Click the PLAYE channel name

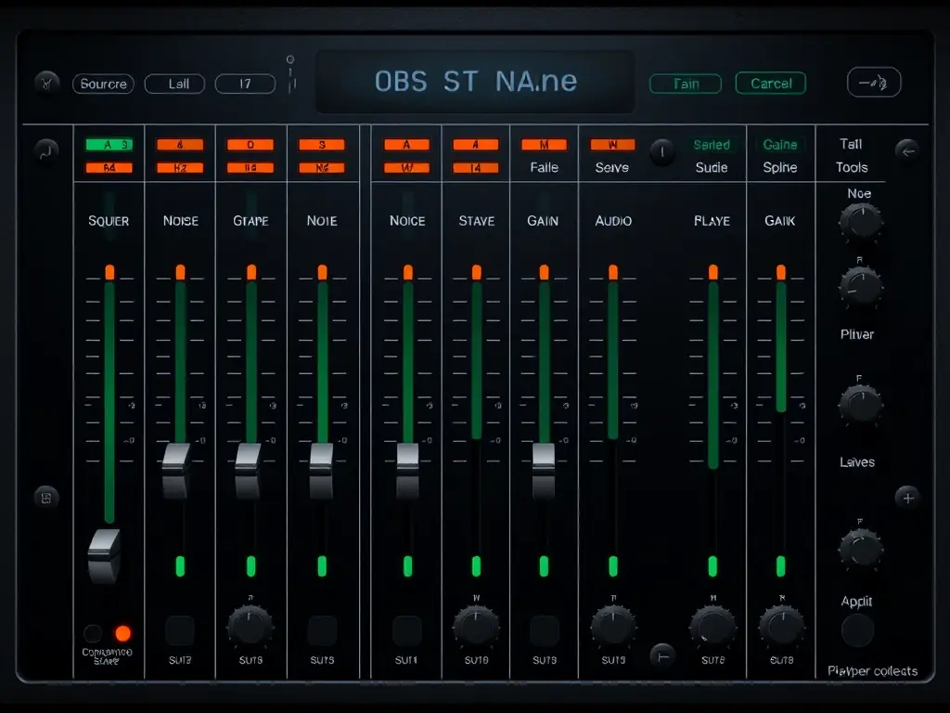pos(712,221)
